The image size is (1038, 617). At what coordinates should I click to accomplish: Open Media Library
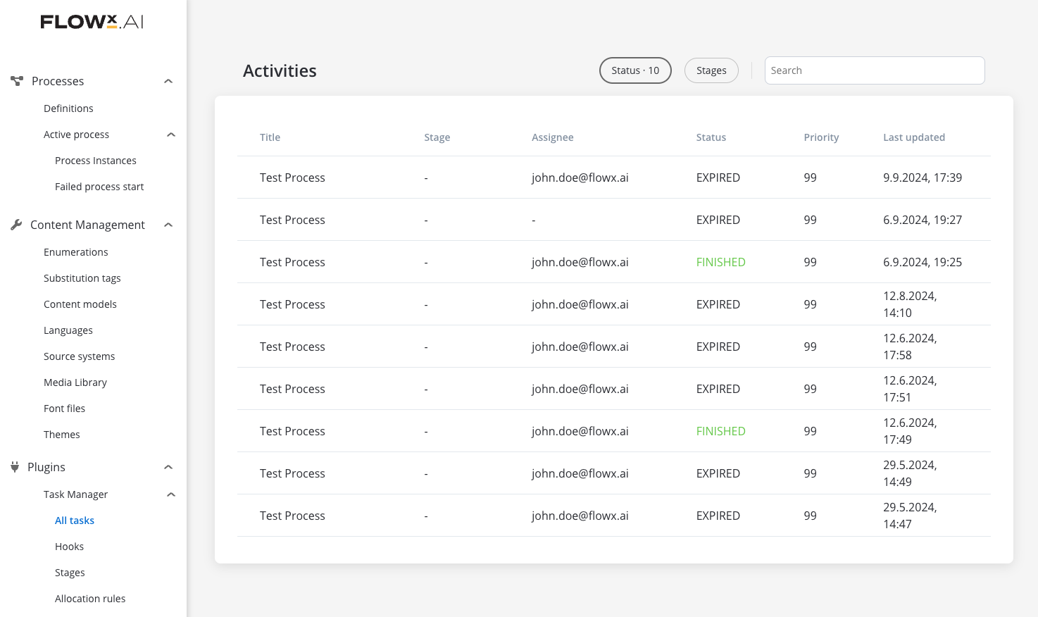click(x=75, y=382)
